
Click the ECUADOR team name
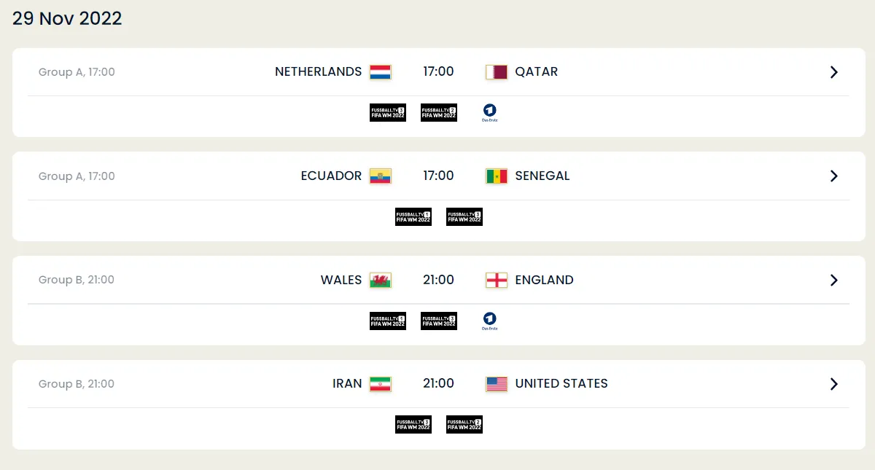pos(331,176)
